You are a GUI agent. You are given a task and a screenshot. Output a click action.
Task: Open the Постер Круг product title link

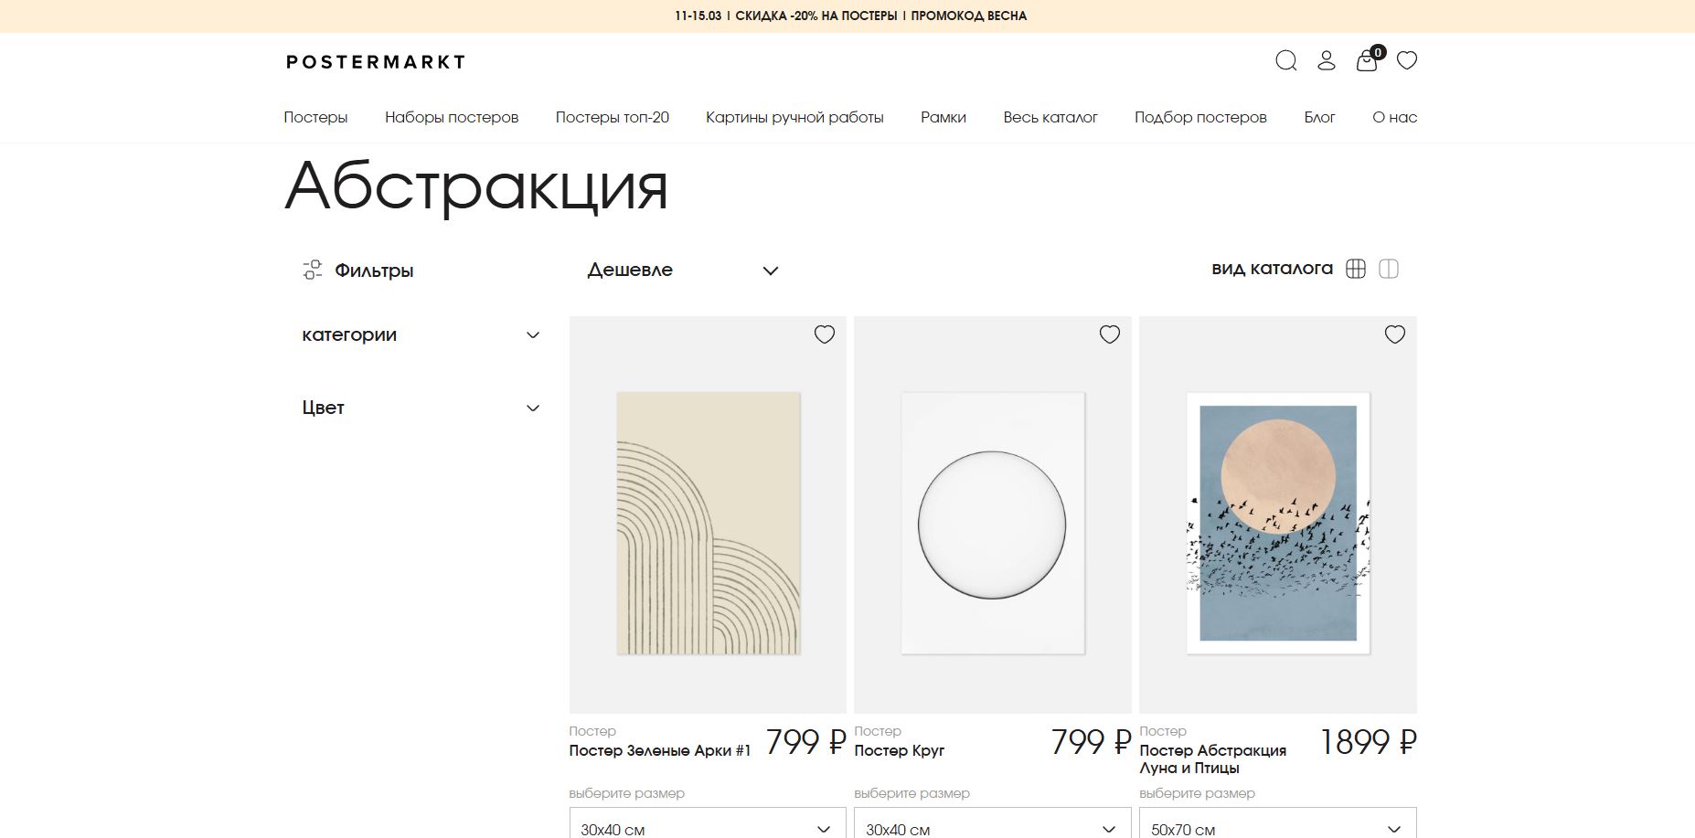click(x=900, y=750)
